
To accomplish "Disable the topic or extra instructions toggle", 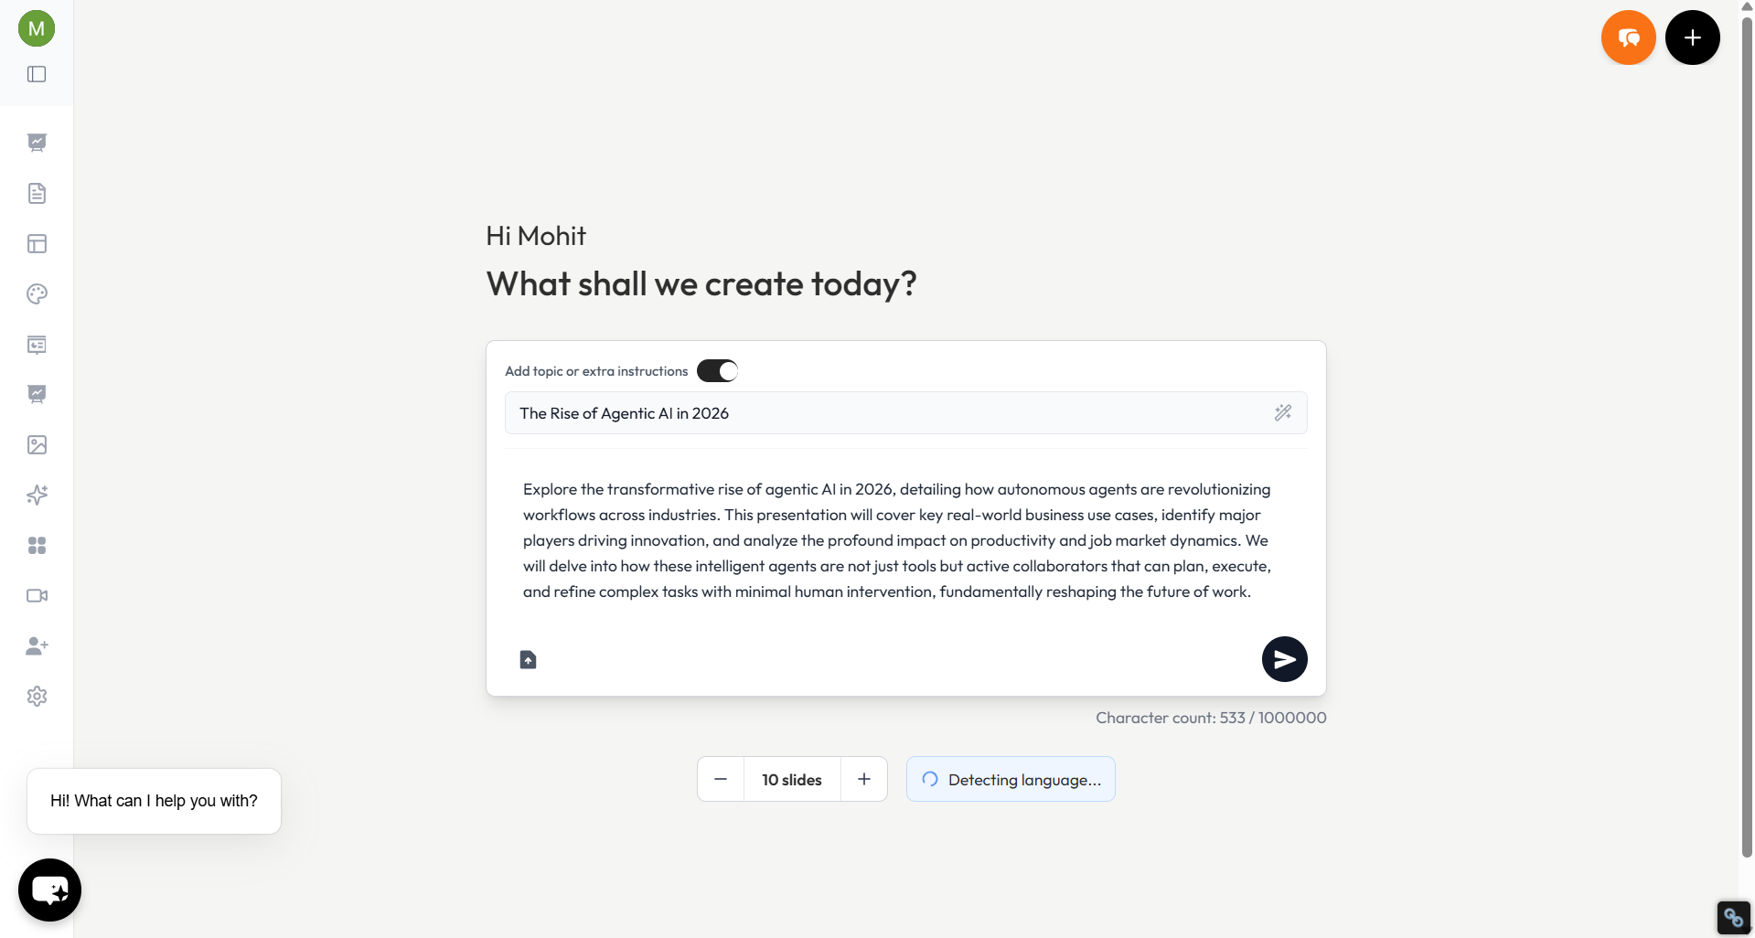I will pos(717,371).
